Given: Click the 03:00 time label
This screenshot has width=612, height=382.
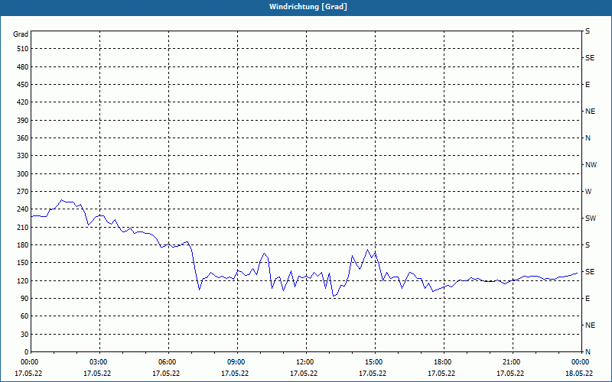Looking at the screenshot, I should click(x=99, y=362).
